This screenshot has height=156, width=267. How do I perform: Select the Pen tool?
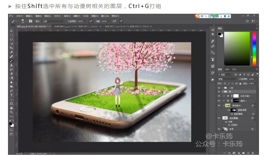pyautogui.click(x=11, y=91)
